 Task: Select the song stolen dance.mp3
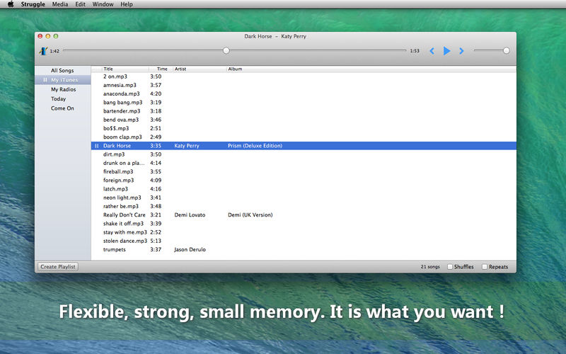pos(125,241)
